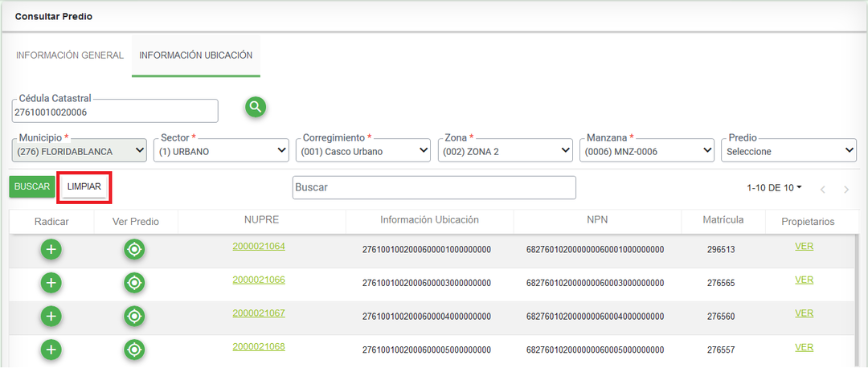Click the Ver Predio column header

pos(136,221)
